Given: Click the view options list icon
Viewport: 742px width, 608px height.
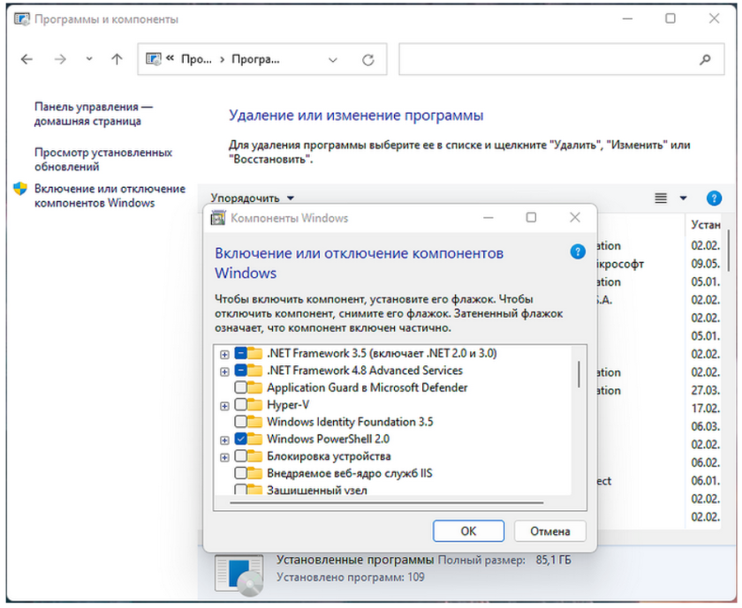Looking at the screenshot, I should [661, 199].
